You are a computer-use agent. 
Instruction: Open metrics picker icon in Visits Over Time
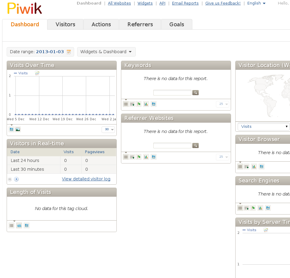click(37, 73)
